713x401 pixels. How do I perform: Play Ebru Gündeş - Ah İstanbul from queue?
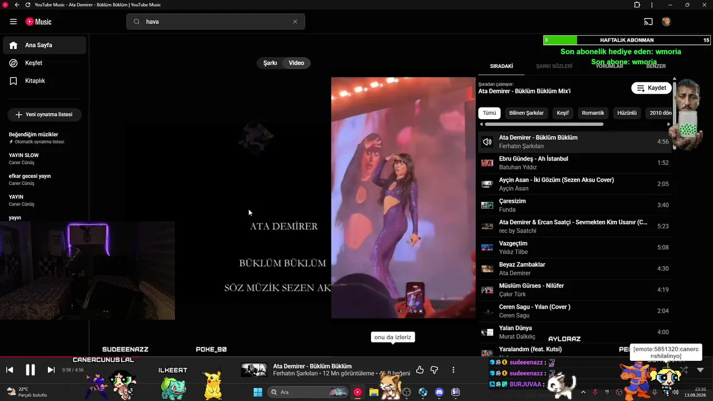tap(575, 163)
